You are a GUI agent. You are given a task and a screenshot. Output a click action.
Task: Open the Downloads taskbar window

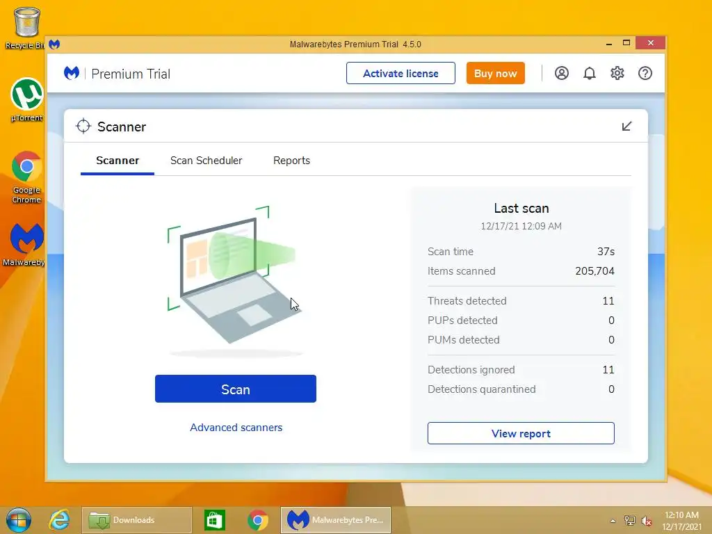(137, 520)
